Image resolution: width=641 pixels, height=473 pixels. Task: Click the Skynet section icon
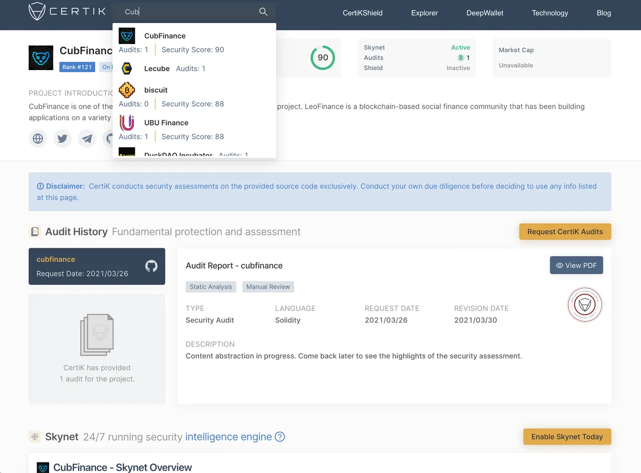[x=35, y=436]
